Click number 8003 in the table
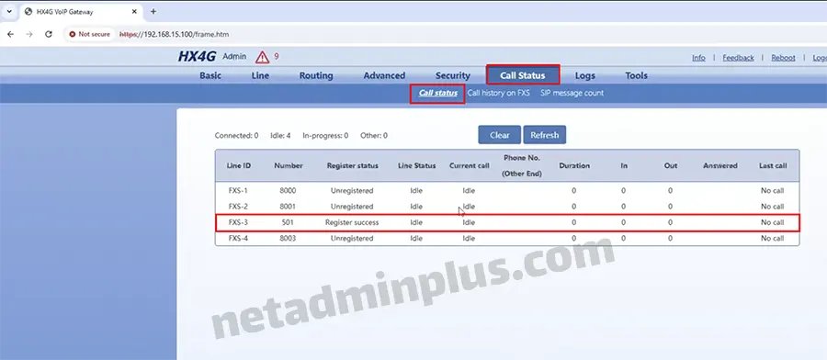827x360 pixels. point(288,238)
